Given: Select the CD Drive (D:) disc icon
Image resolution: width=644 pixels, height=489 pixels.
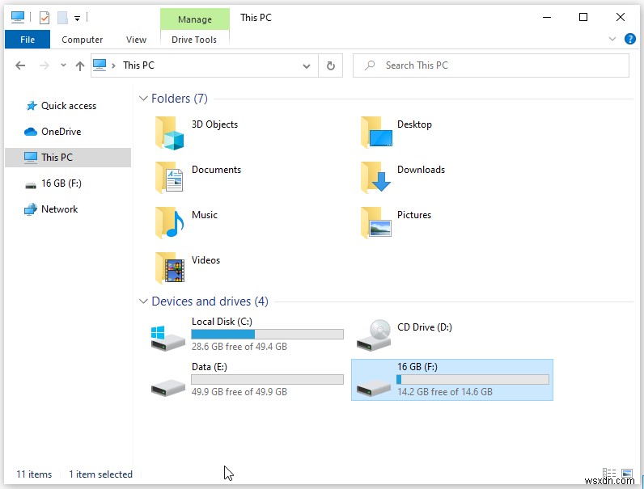Looking at the screenshot, I should pos(373,335).
